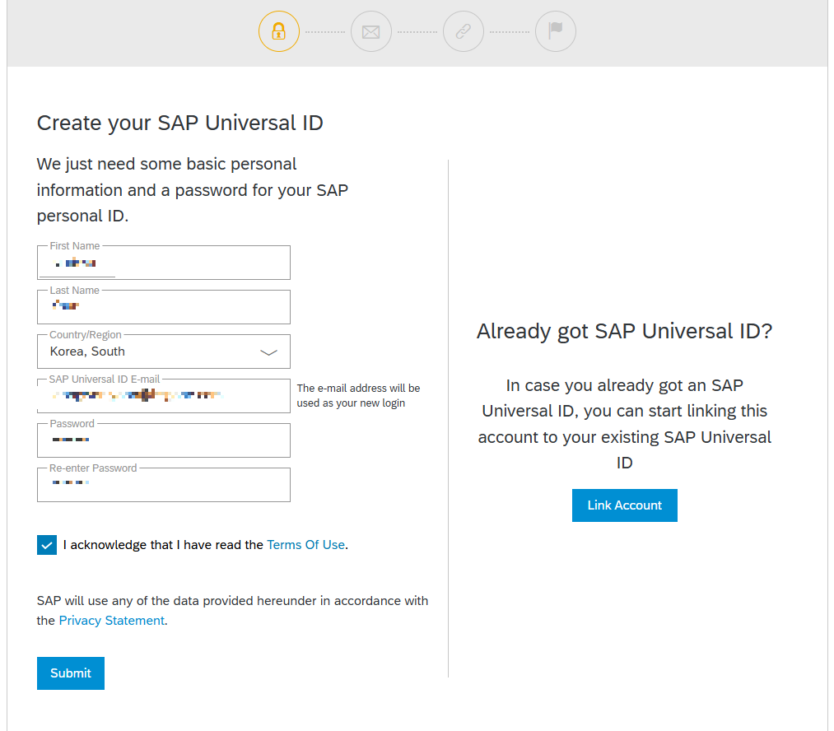Click the SAP Universal ID E-mail field
The width and height of the screenshot is (834, 731).
pyautogui.click(x=164, y=395)
